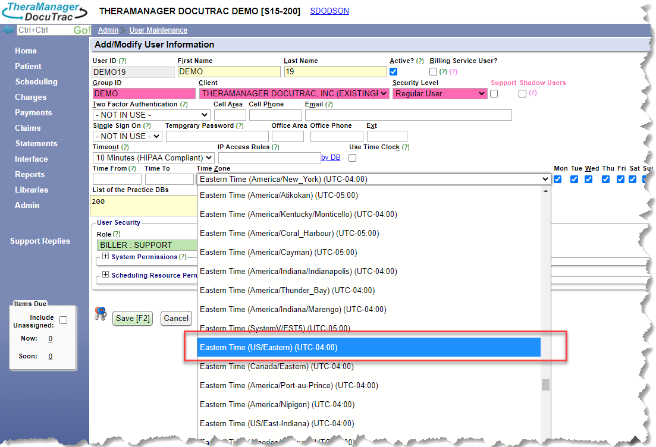Select Eastern Time (America/Thunder_Bay) option
The height and width of the screenshot is (447, 656).
(x=369, y=290)
